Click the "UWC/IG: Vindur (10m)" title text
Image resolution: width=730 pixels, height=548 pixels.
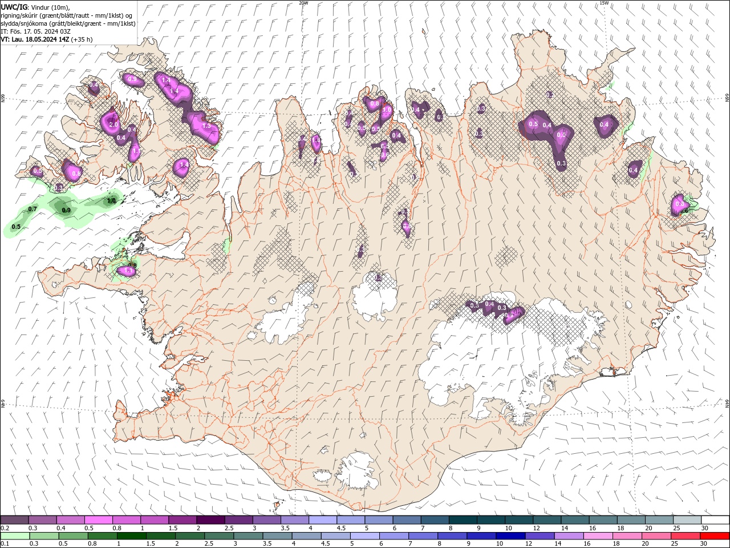click(35, 7)
